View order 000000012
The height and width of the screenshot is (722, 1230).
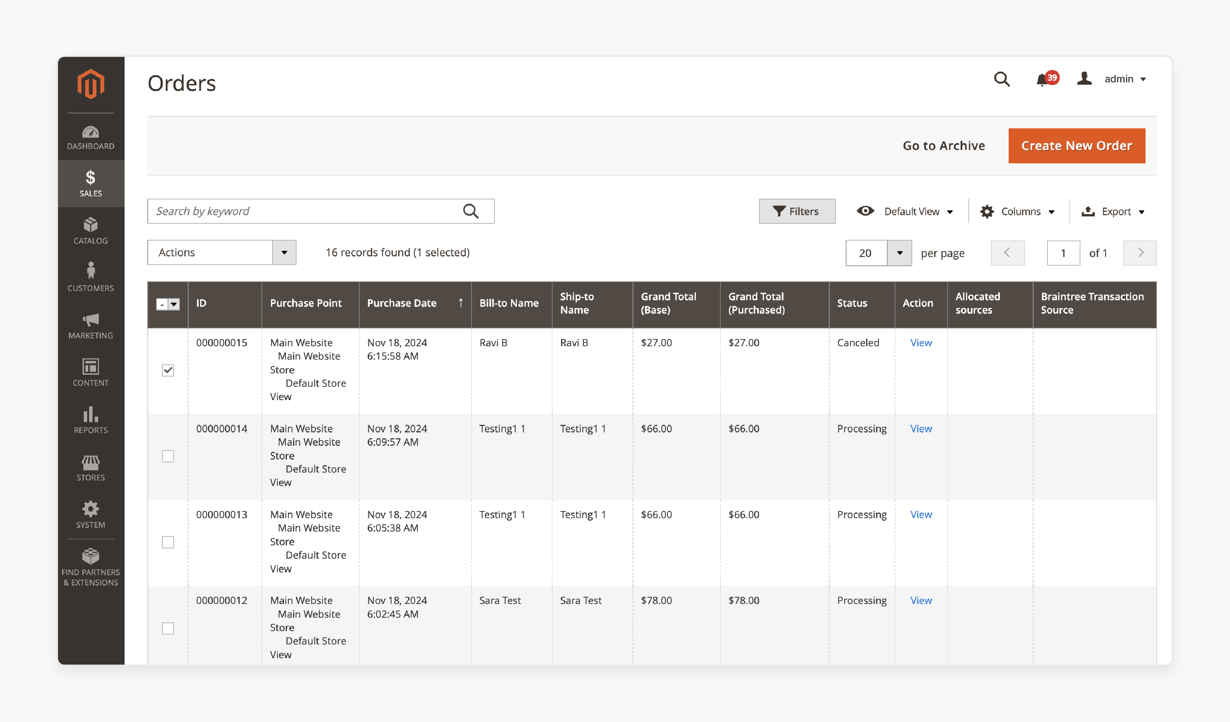pos(921,601)
